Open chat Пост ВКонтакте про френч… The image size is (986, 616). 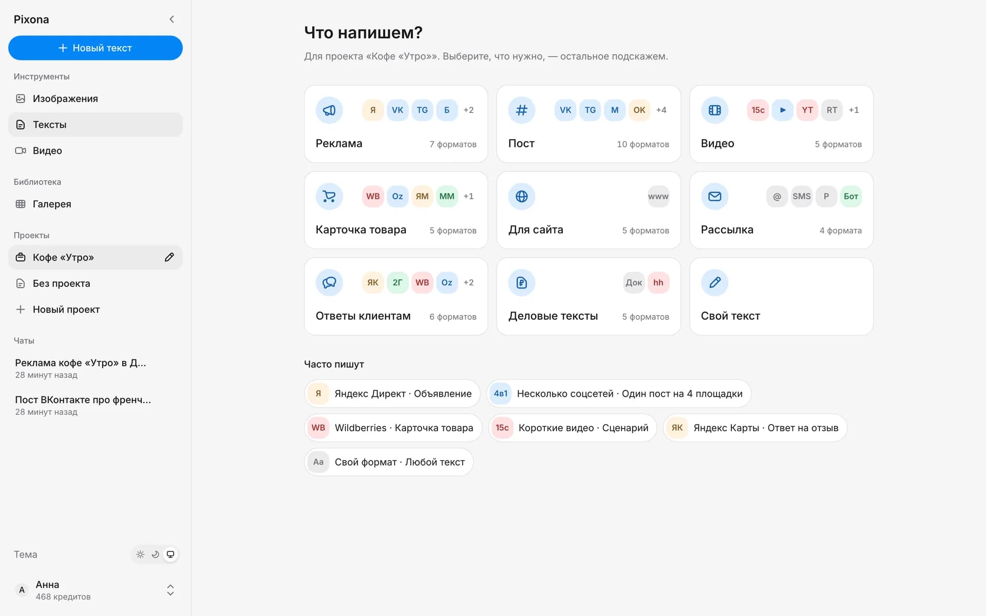tap(96, 406)
